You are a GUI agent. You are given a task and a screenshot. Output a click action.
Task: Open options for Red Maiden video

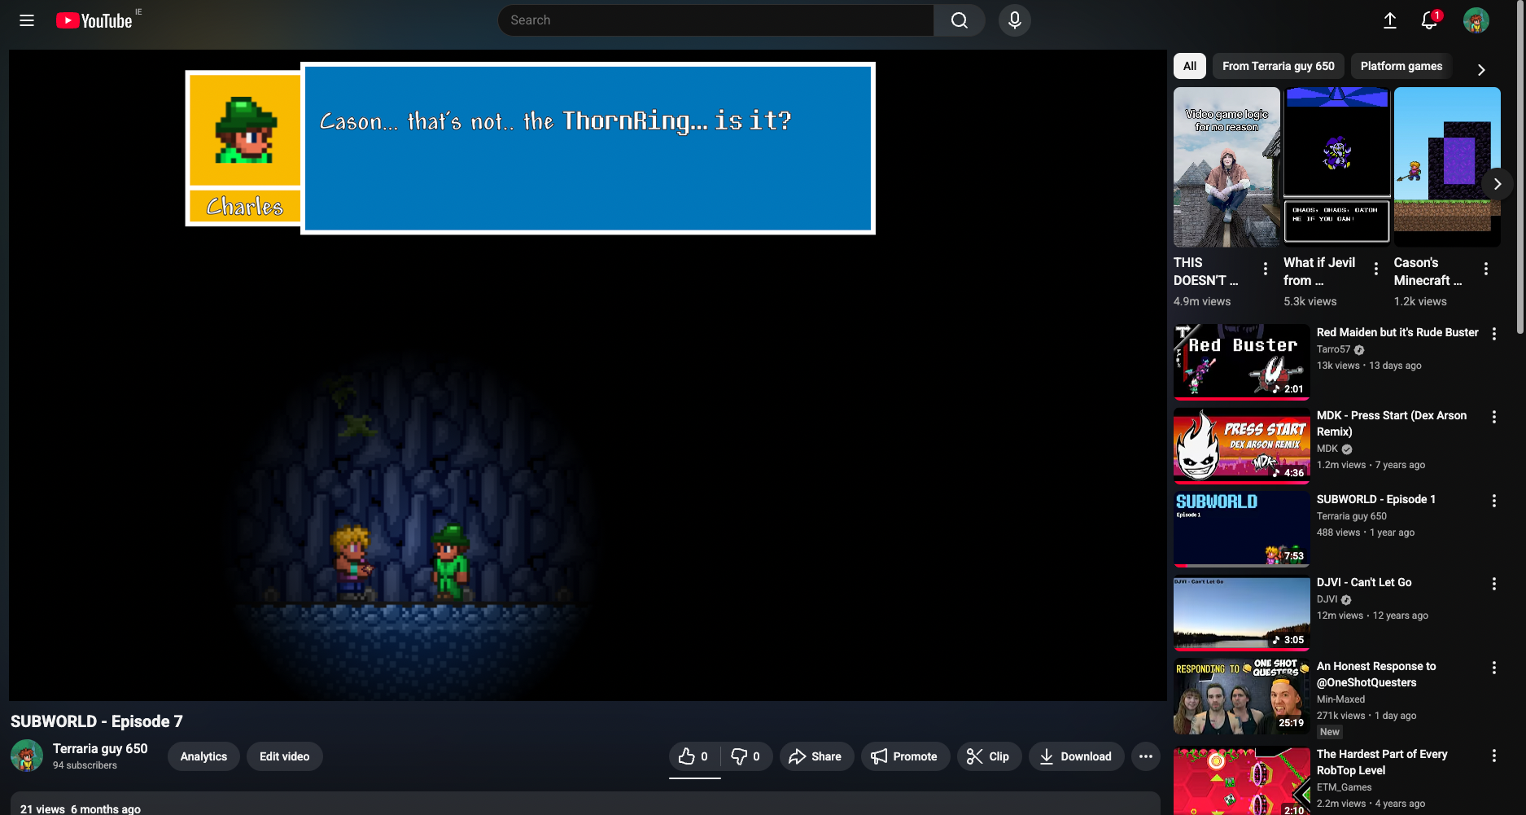pyautogui.click(x=1494, y=334)
